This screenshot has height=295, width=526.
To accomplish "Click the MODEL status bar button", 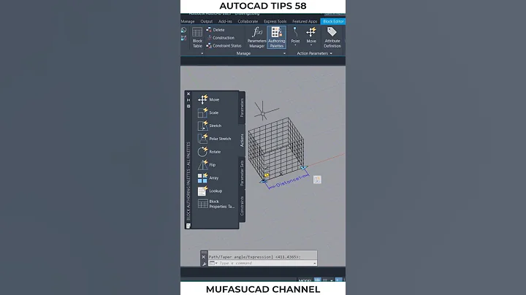I will (x=305, y=280).
